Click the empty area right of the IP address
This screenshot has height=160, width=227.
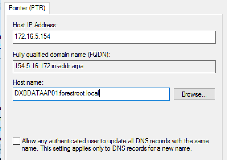coord(133,37)
